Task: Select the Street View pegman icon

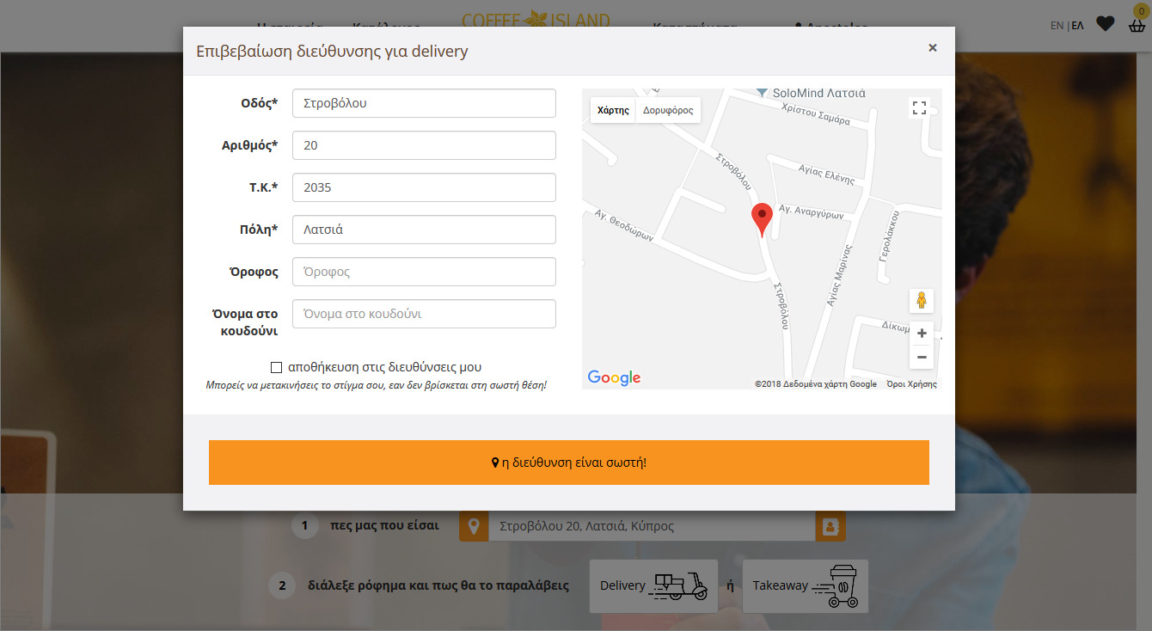Action: [x=922, y=300]
